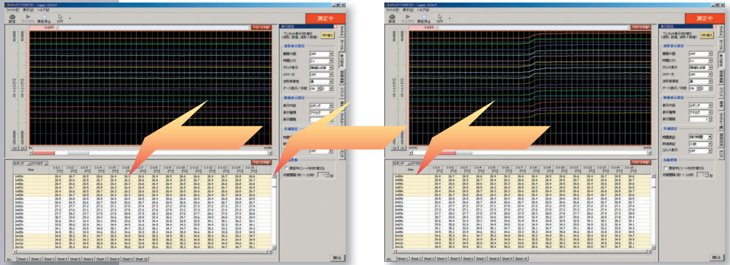Enable 測定中にシートを切り替える checkbox in left window
This screenshot has height=265, width=730.
click(286, 168)
